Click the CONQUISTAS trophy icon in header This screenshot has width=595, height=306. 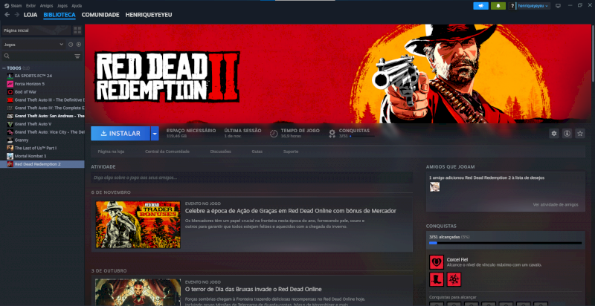[x=332, y=133]
